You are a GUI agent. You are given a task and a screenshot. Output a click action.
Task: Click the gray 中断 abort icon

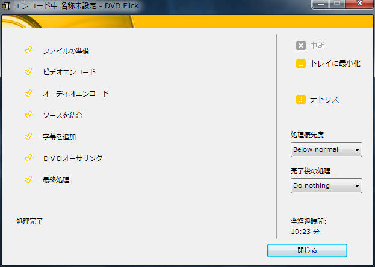point(300,46)
